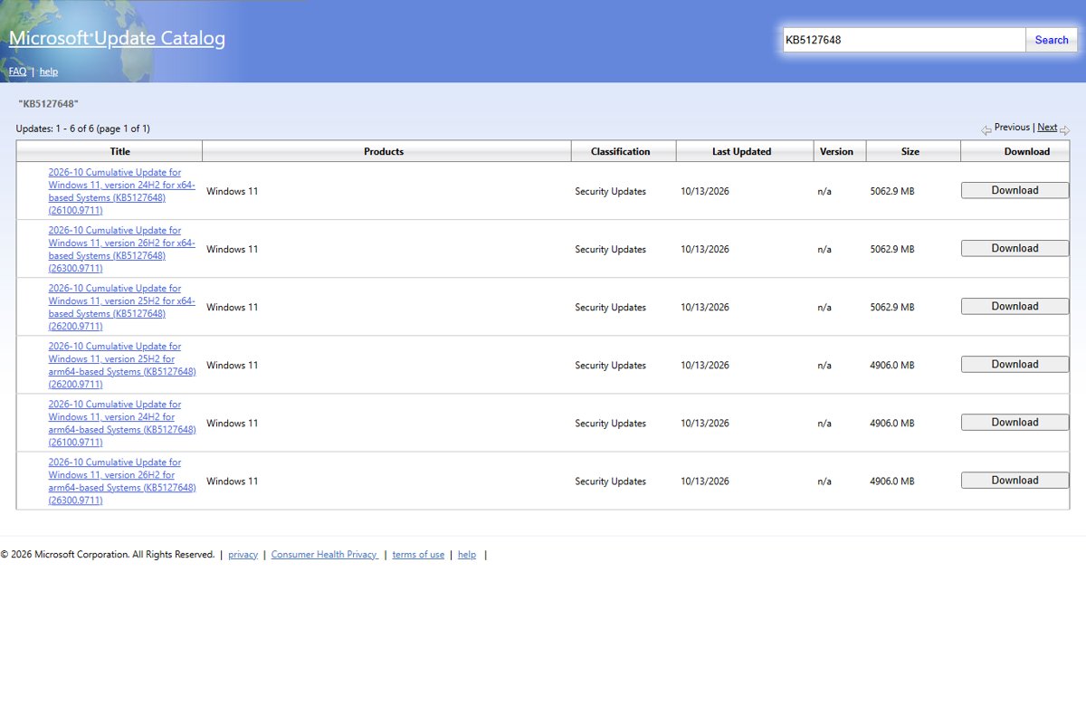The image size is (1086, 715).
Task: Open the FAQ link in header
Action: point(17,71)
